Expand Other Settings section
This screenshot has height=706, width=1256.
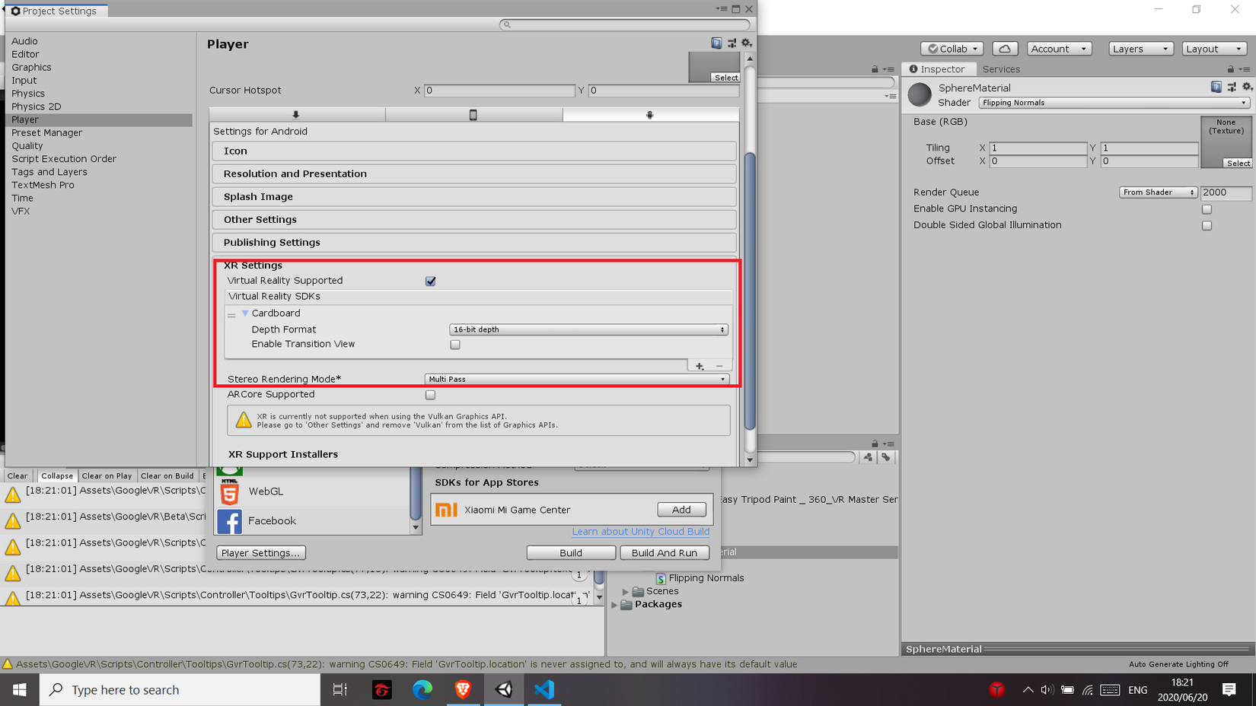tap(474, 220)
